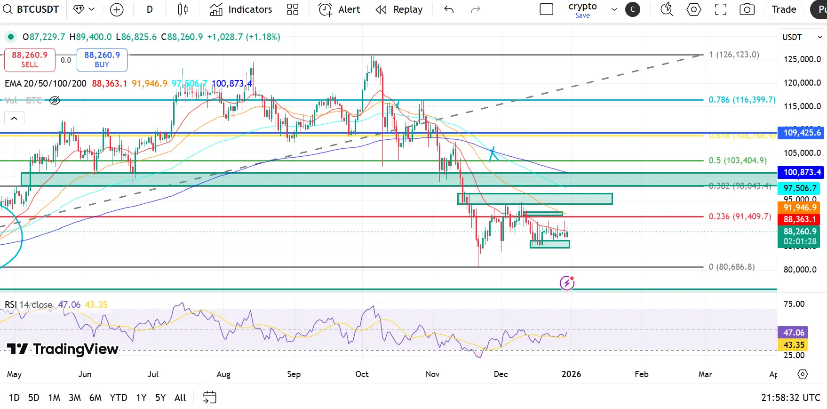Open the quick search lightning icon

667,9
